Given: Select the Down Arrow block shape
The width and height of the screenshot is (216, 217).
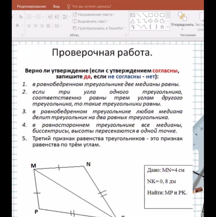Looking at the screenshot, I should (x=157, y=21).
